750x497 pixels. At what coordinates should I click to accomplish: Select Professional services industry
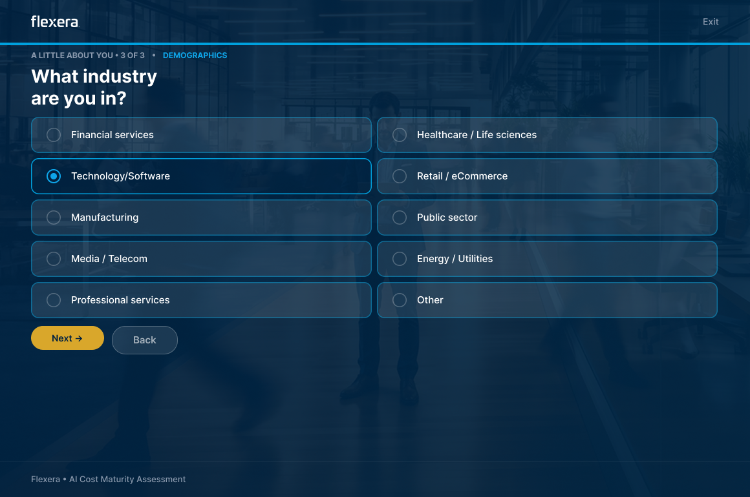[201, 300]
